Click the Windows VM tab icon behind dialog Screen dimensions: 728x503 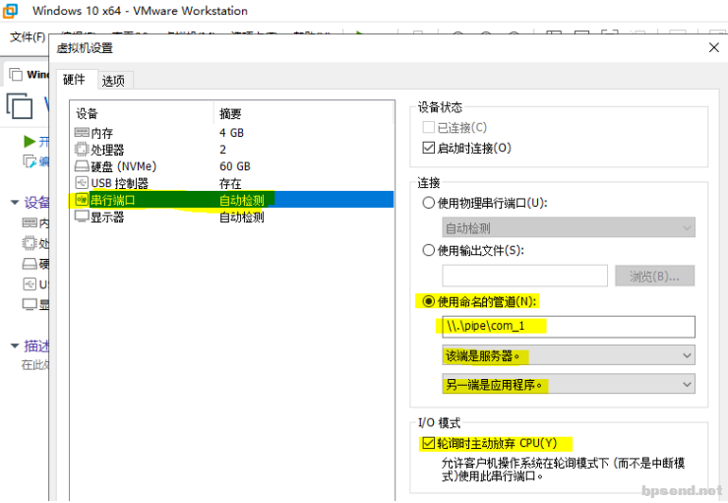[x=16, y=74]
